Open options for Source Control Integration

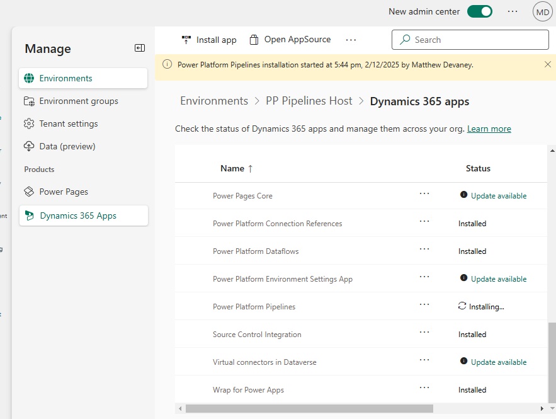click(424, 332)
